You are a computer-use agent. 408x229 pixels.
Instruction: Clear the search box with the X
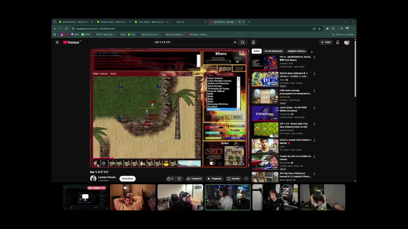pos(235,42)
